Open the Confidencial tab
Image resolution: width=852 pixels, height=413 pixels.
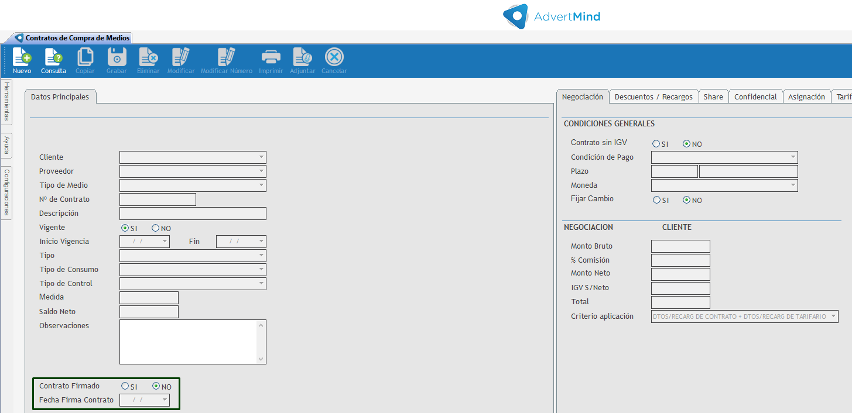755,97
